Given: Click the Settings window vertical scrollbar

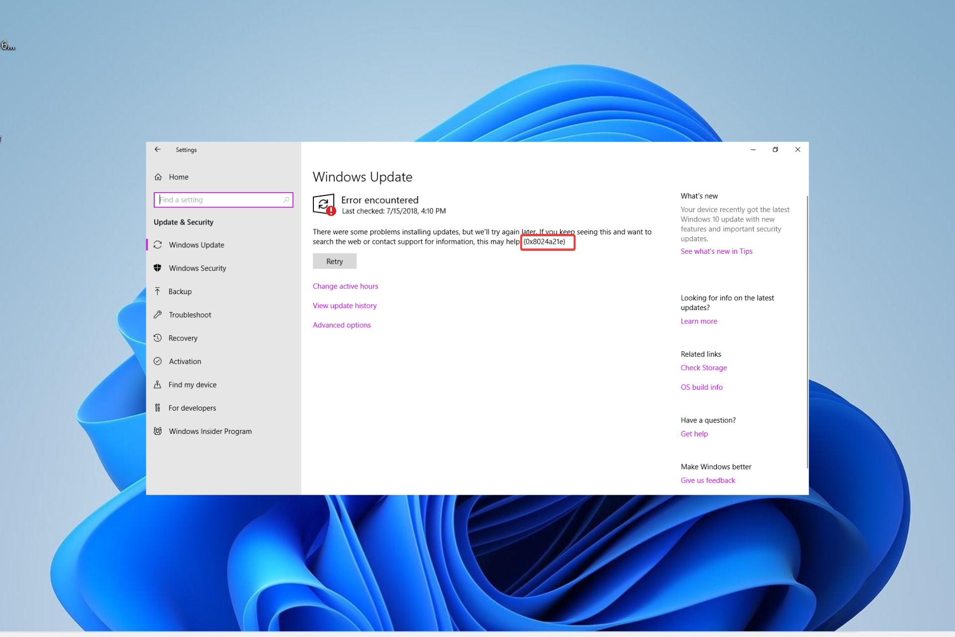Looking at the screenshot, I should point(807,332).
